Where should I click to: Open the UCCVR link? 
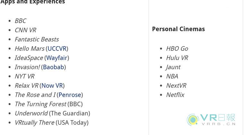tap(57, 49)
